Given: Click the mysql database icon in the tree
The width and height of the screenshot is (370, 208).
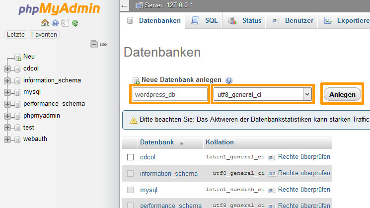Looking at the screenshot, I should 17,92.
